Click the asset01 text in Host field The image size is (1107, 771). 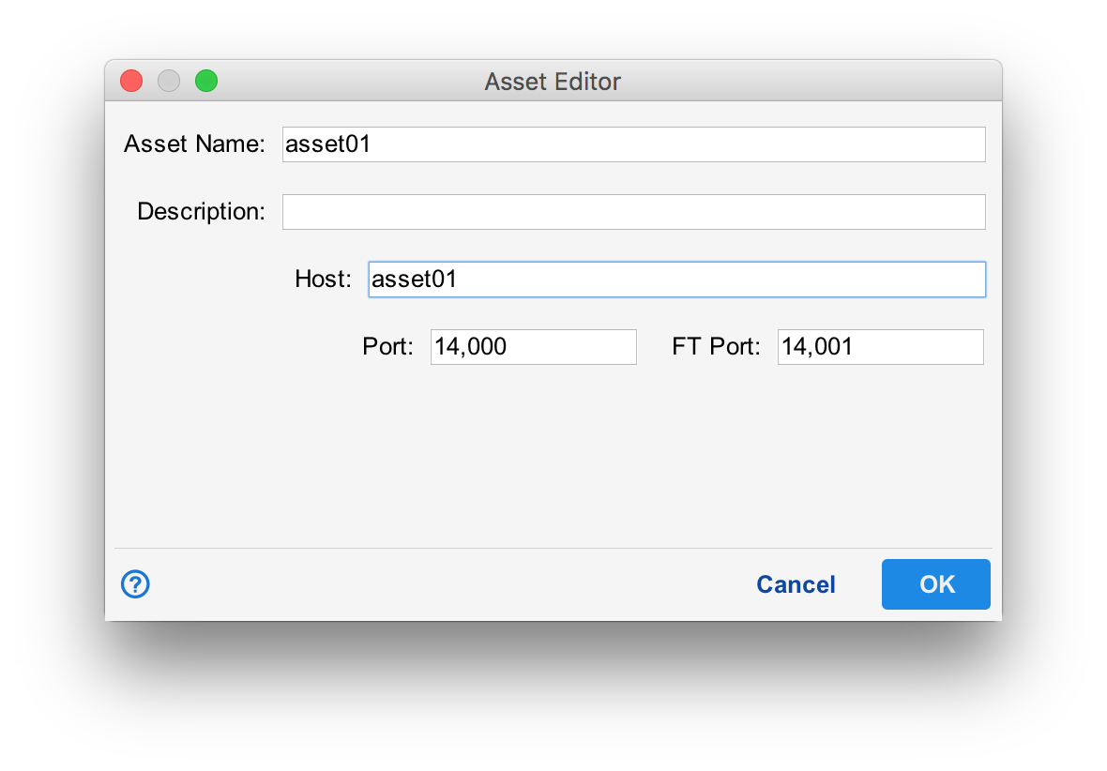(414, 279)
